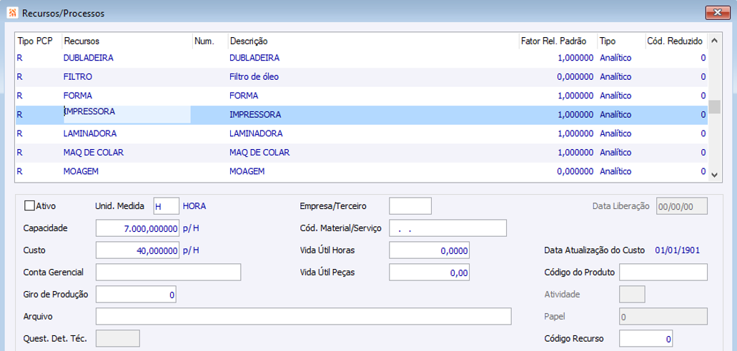The width and height of the screenshot is (737, 351).
Task: Click the Atividade field
Action: (x=632, y=295)
